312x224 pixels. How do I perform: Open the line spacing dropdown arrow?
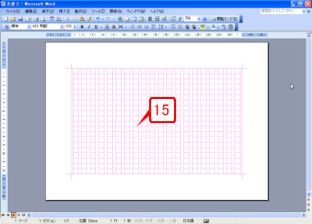coord(166,27)
